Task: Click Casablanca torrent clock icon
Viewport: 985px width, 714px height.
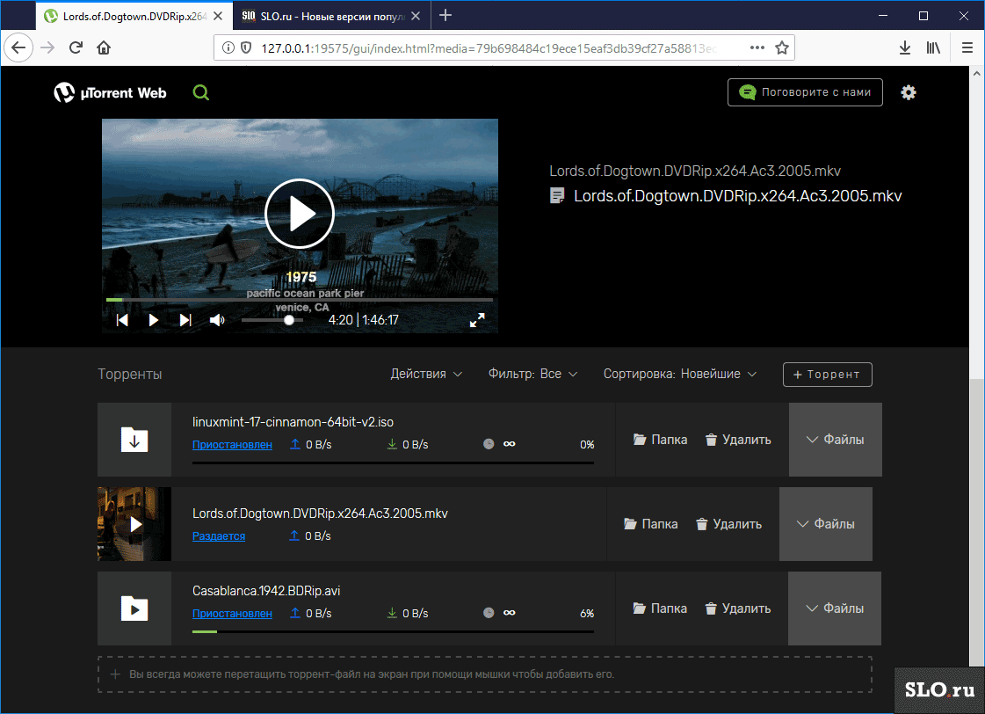Action: coord(489,613)
